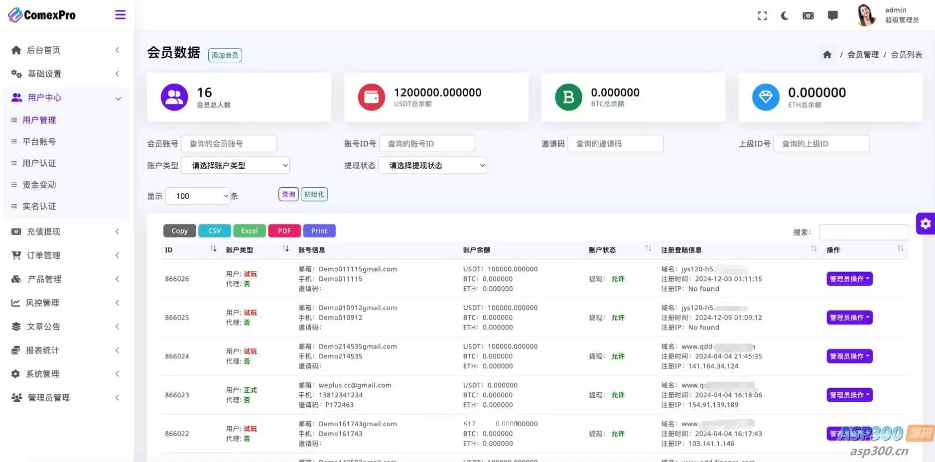This screenshot has height=462, width=935.
Task: Focus the 邀请码 query input
Action: click(x=615, y=143)
